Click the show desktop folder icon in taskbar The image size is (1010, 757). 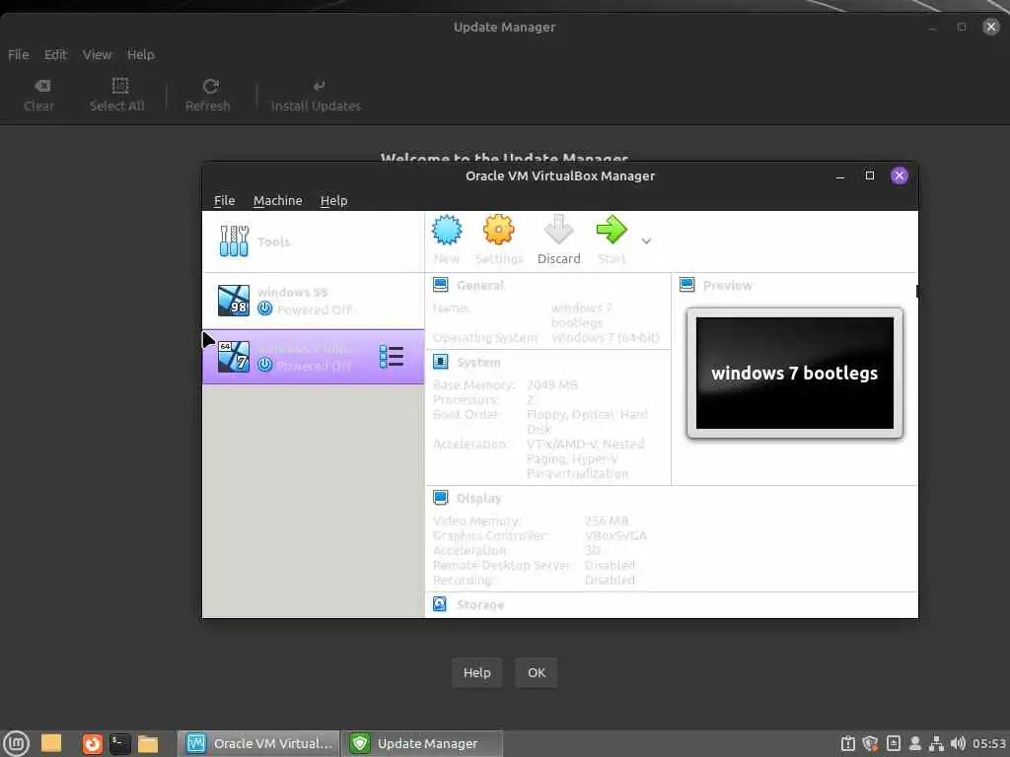point(51,743)
